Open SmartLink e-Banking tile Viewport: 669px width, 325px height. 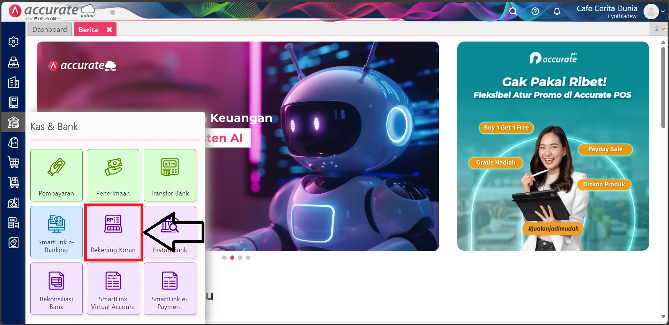[56, 232]
